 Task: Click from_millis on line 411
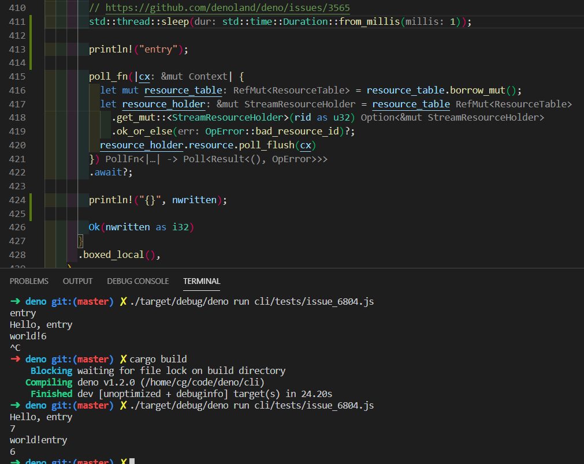[x=369, y=21]
